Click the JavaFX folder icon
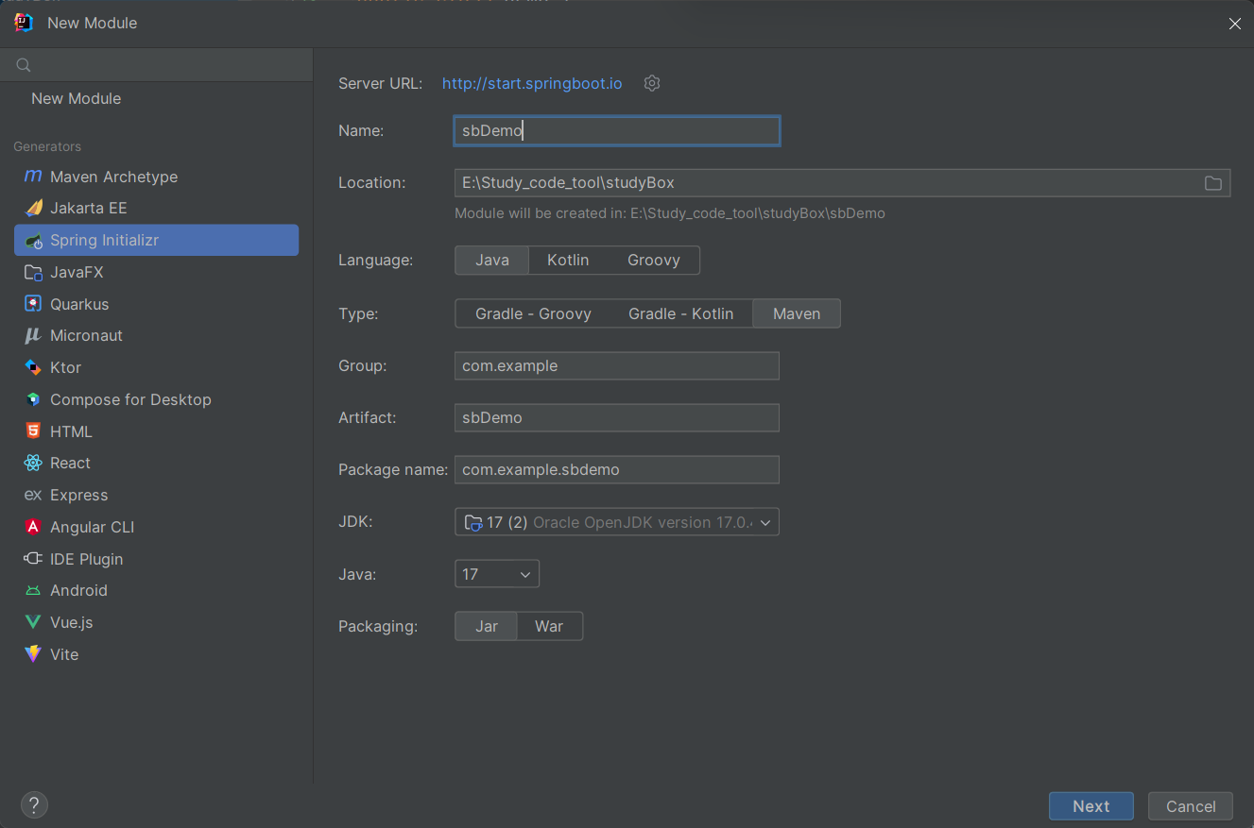 click(x=33, y=272)
